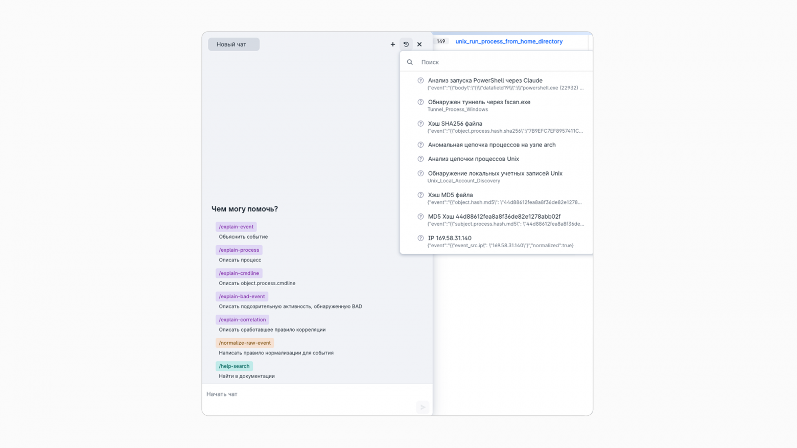The image size is (797, 448).
Task: Click icon beside 'Хэш MD5 файла'
Action: [x=420, y=195]
